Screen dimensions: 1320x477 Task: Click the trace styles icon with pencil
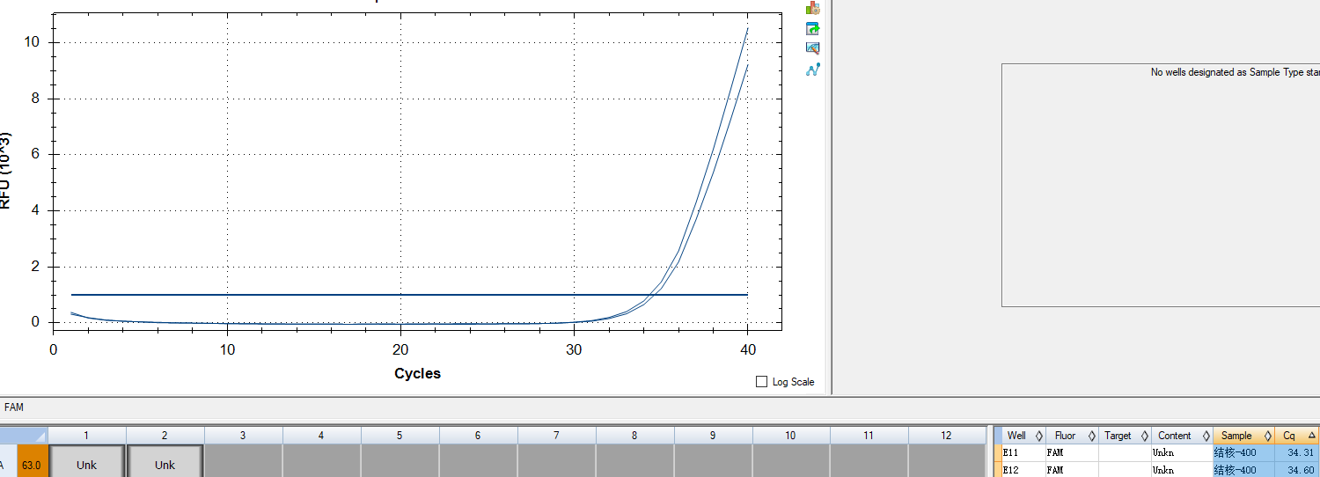[x=813, y=48]
